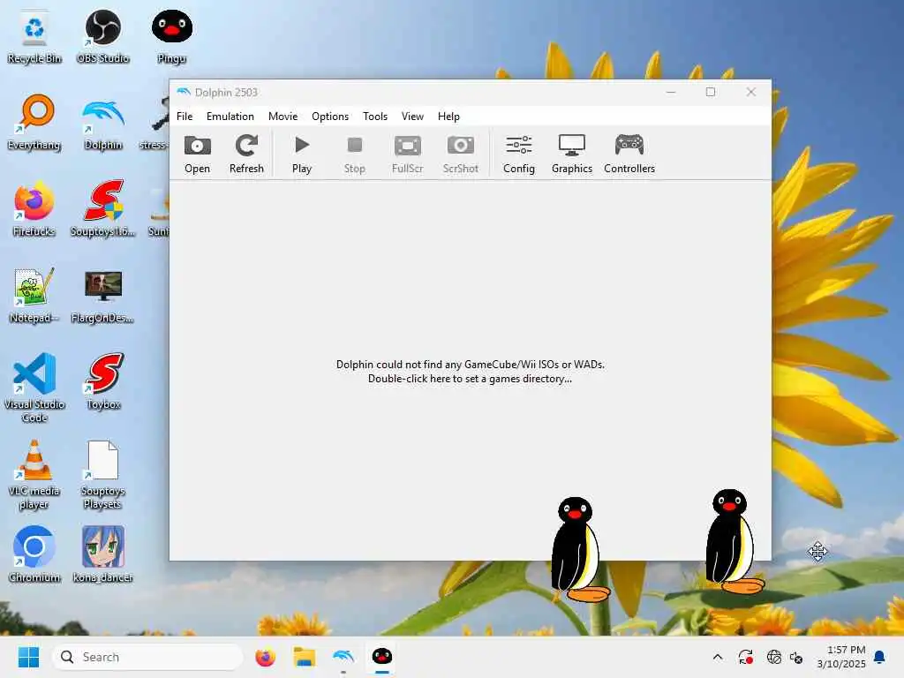This screenshot has height=678, width=904.
Task: Take a screenshot with ScrShot button
Action: click(461, 154)
